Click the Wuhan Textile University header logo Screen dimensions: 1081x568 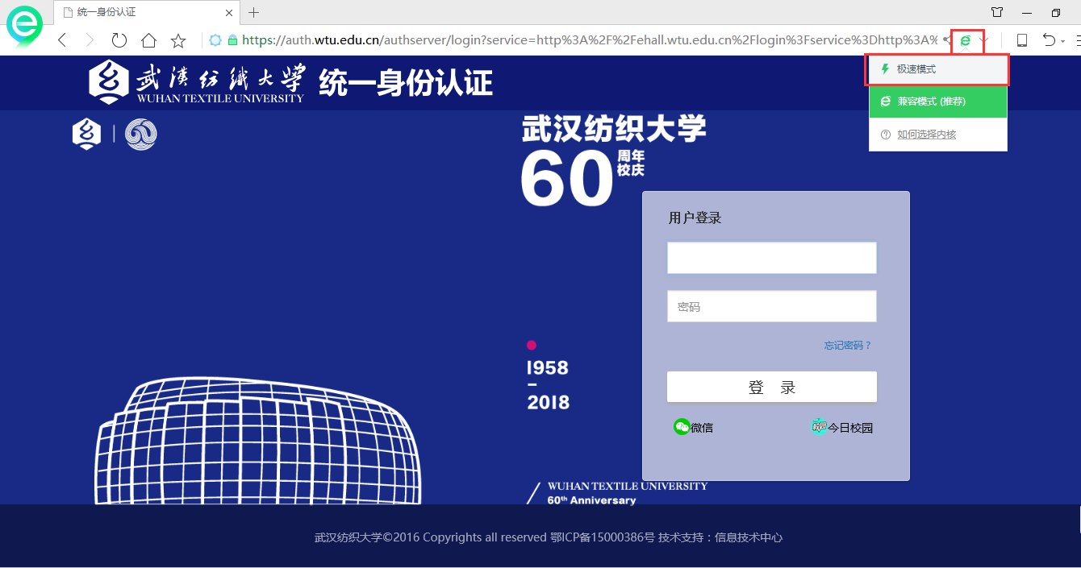click(x=196, y=82)
